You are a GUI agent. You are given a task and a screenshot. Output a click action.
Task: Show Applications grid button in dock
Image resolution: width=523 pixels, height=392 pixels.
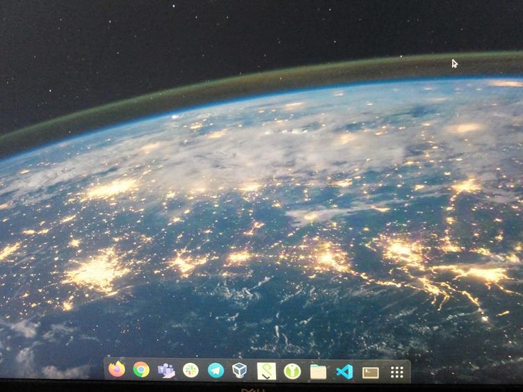(x=396, y=372)
